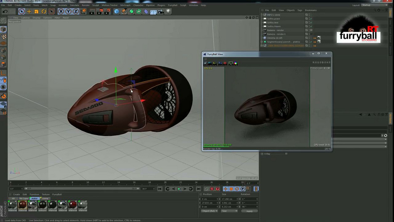Open the Object (Rel) dropdown
The height and width of the screenshot is (222, 394).
(x=209, y=211)
